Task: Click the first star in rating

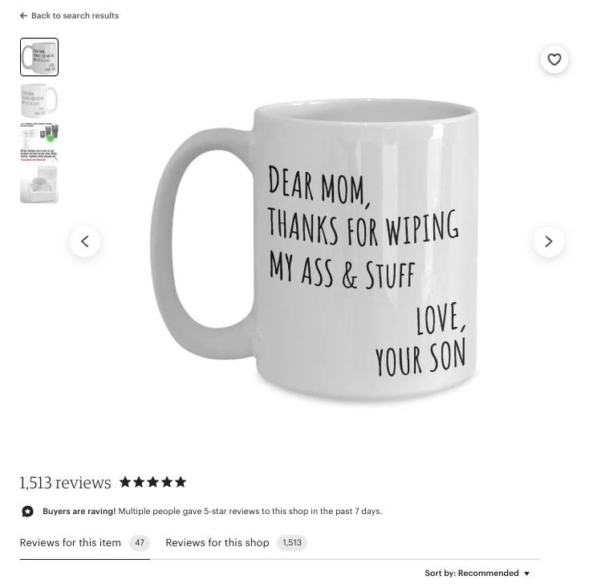Action: (125, 482)
